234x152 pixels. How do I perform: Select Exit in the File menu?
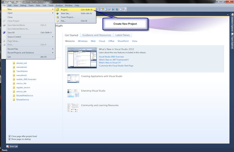(x=28, y=57)
